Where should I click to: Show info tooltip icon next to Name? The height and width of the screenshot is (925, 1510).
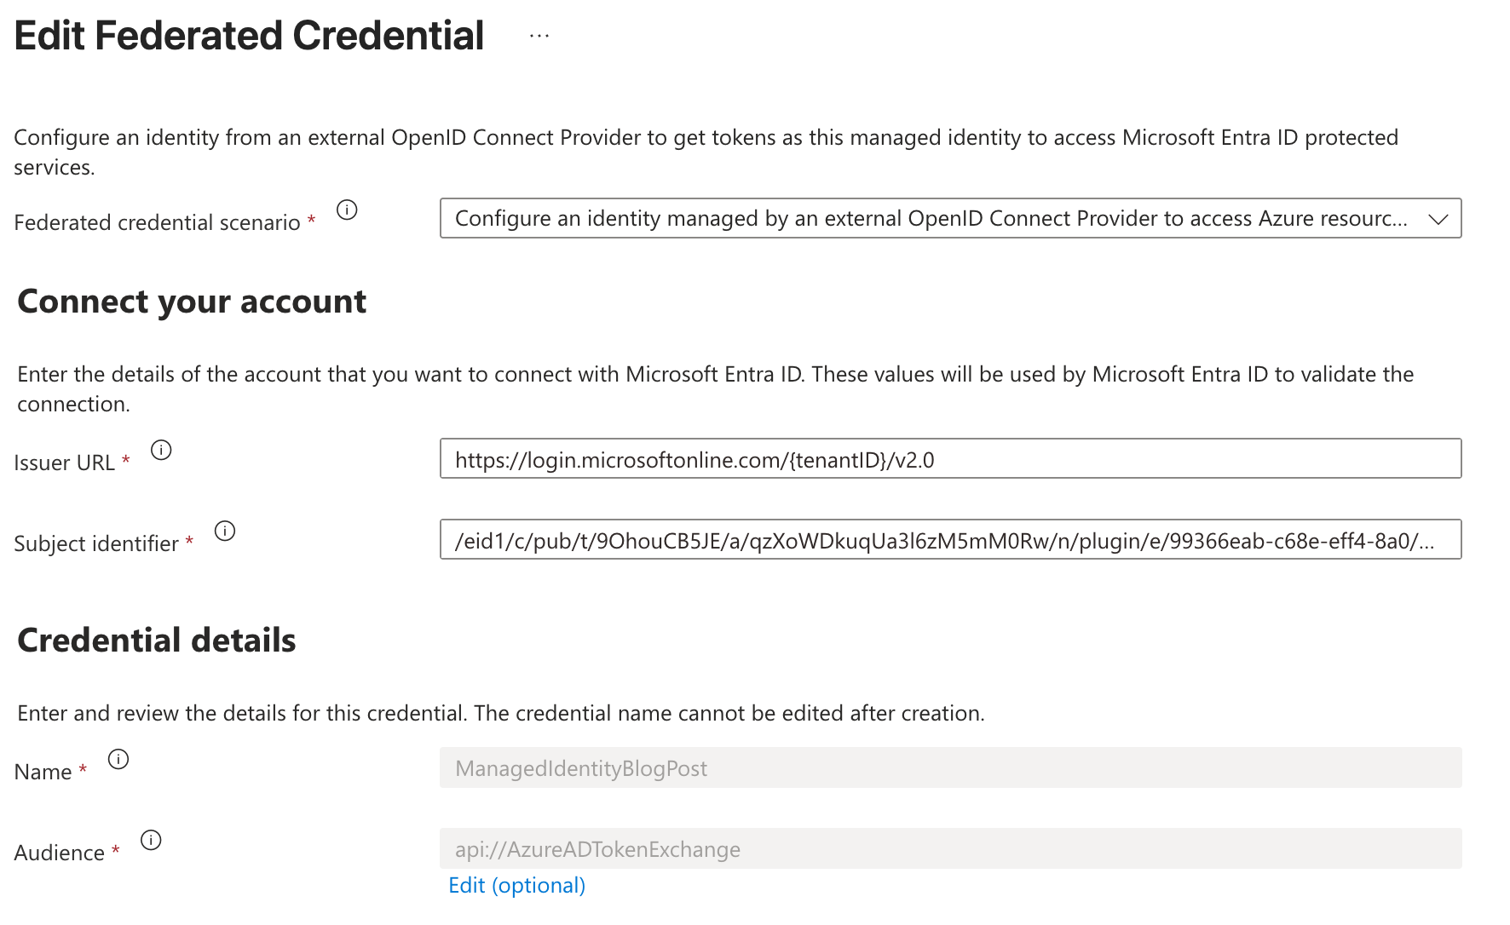118,759
